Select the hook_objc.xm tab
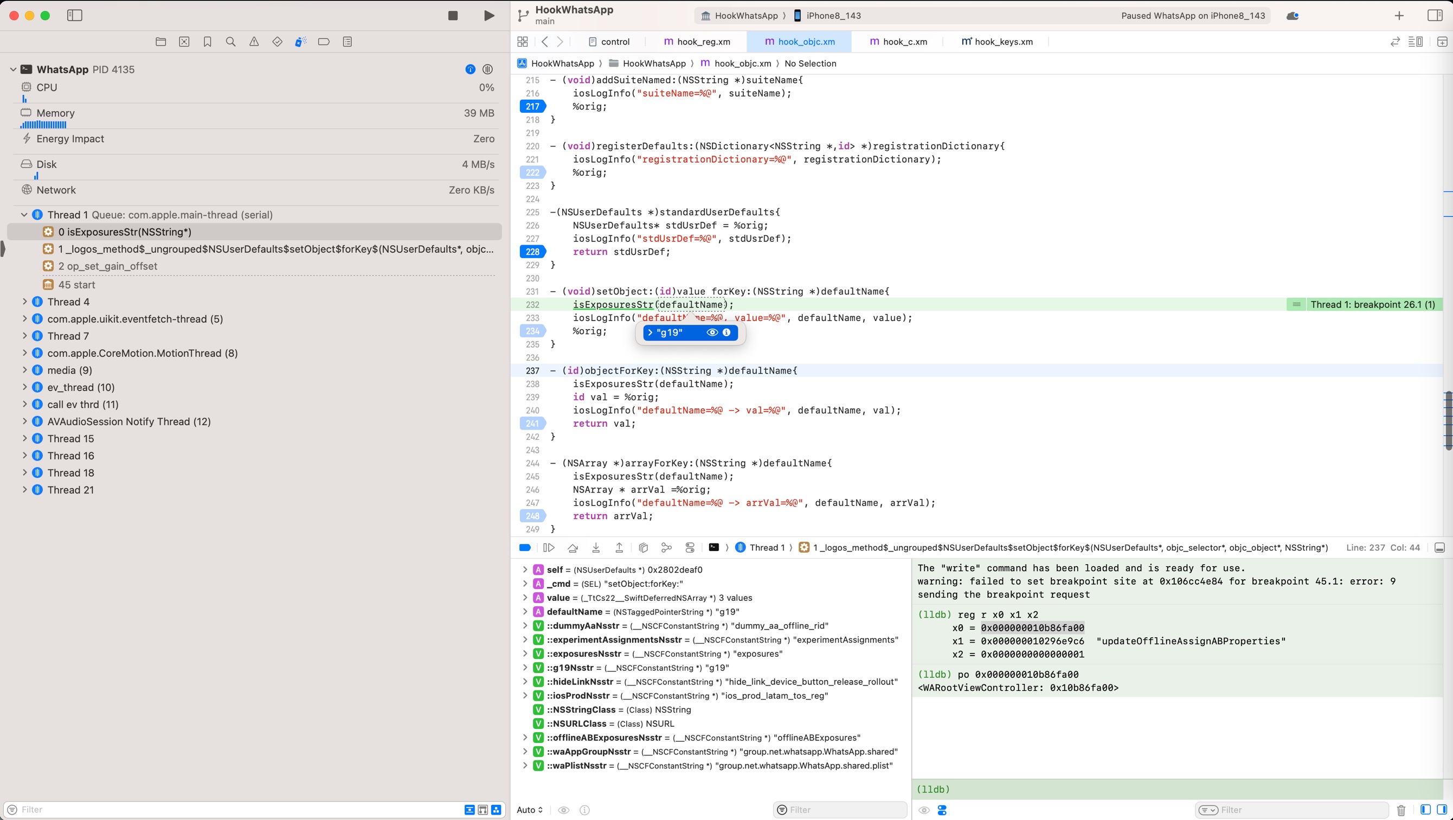The image size is (1453, 820). 799,42
